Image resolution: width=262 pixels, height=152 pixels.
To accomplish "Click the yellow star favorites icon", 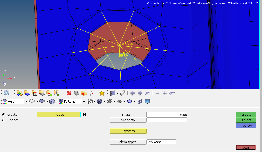I will [x=102, y=93].
